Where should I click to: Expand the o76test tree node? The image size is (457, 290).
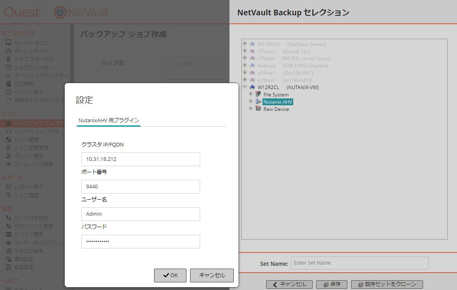(245, 79)
